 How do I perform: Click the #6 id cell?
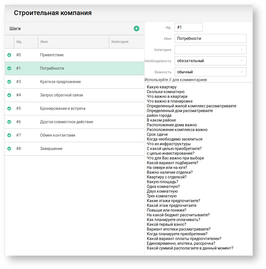[18, 122]
